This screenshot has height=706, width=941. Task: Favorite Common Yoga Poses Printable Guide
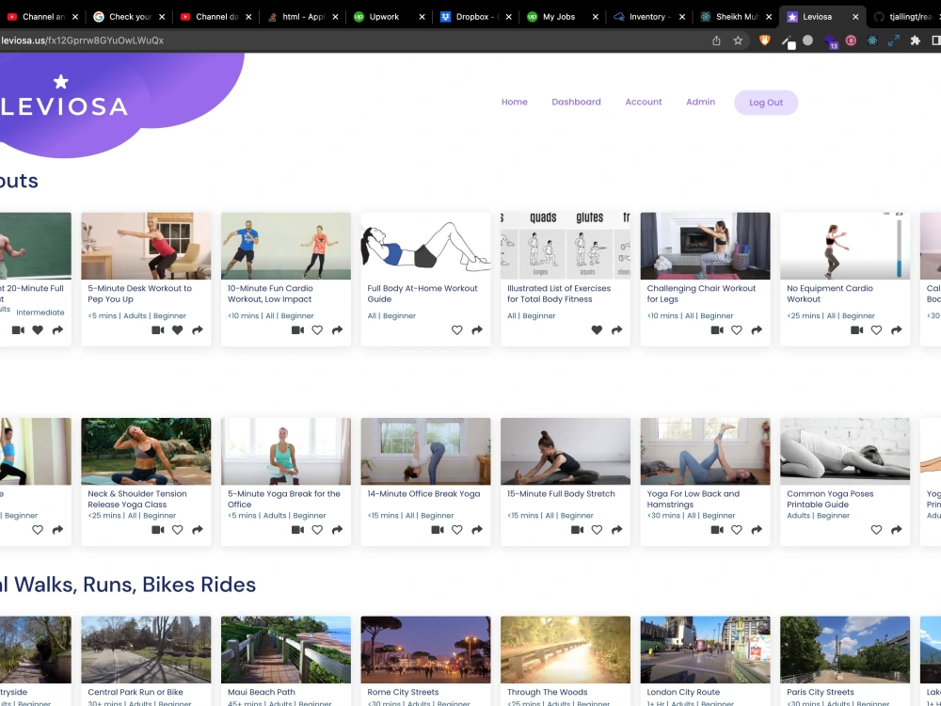(x=877, y=530)
